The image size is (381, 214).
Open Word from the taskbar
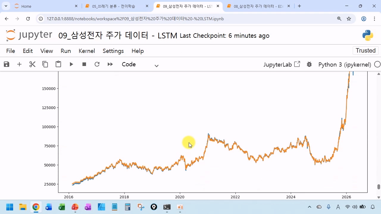click(49, 207)
